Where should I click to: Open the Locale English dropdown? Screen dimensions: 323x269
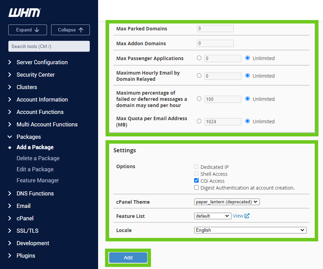point(250,230)
